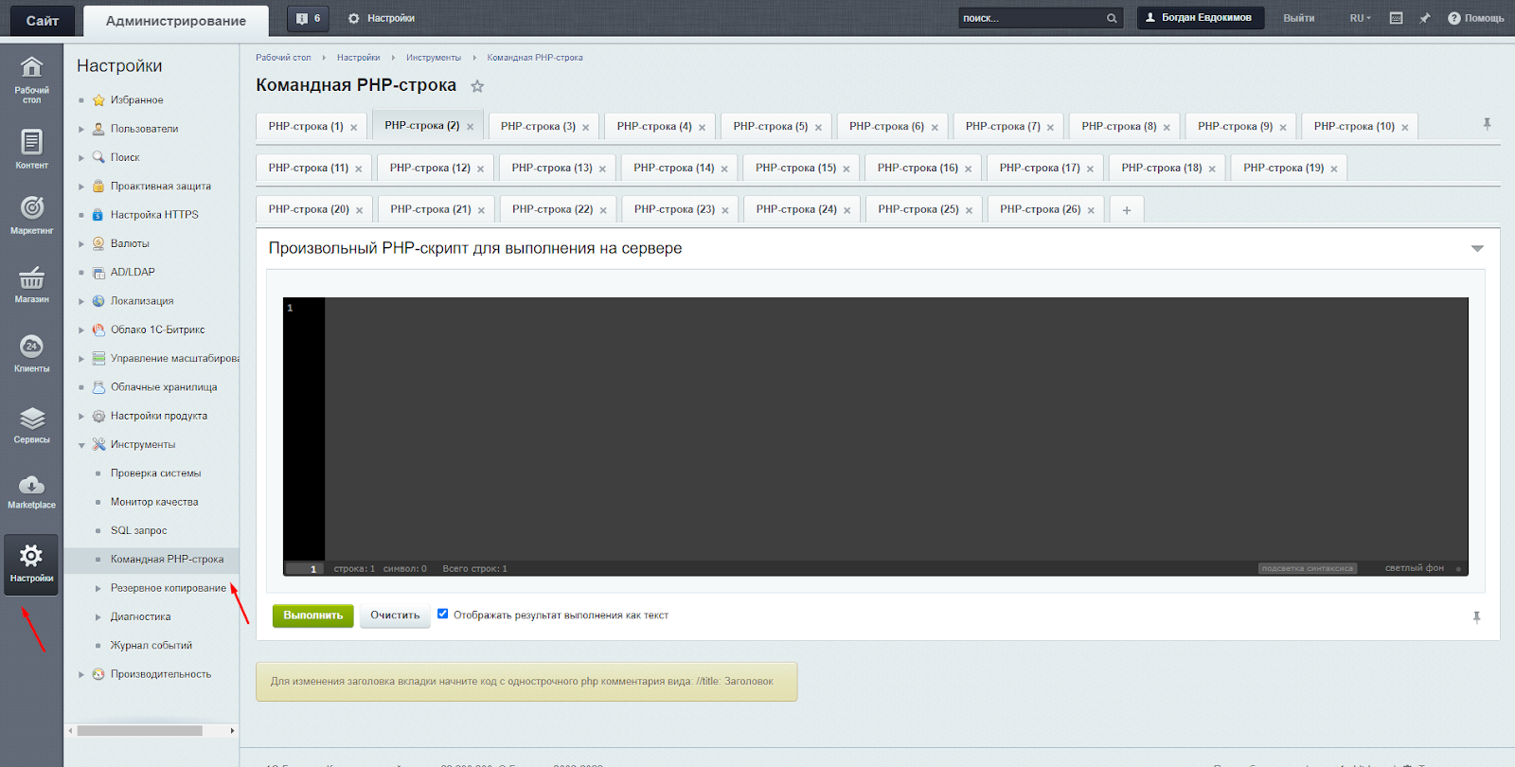Image resolution: width=1515 pixels, height=767 pixels.
Task: Open the Рабочий стол sidebar section
Action: point(31,80)
